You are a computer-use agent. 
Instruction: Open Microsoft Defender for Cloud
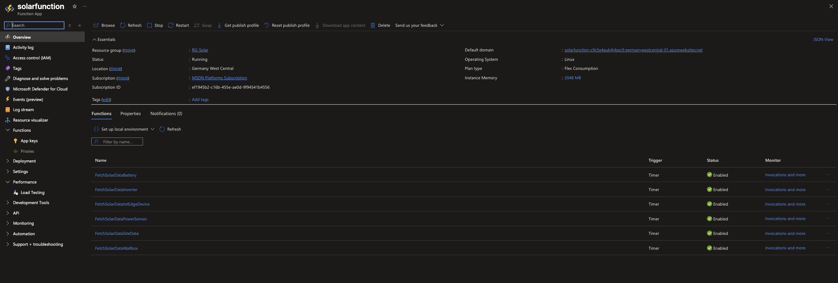pos(40,89)
